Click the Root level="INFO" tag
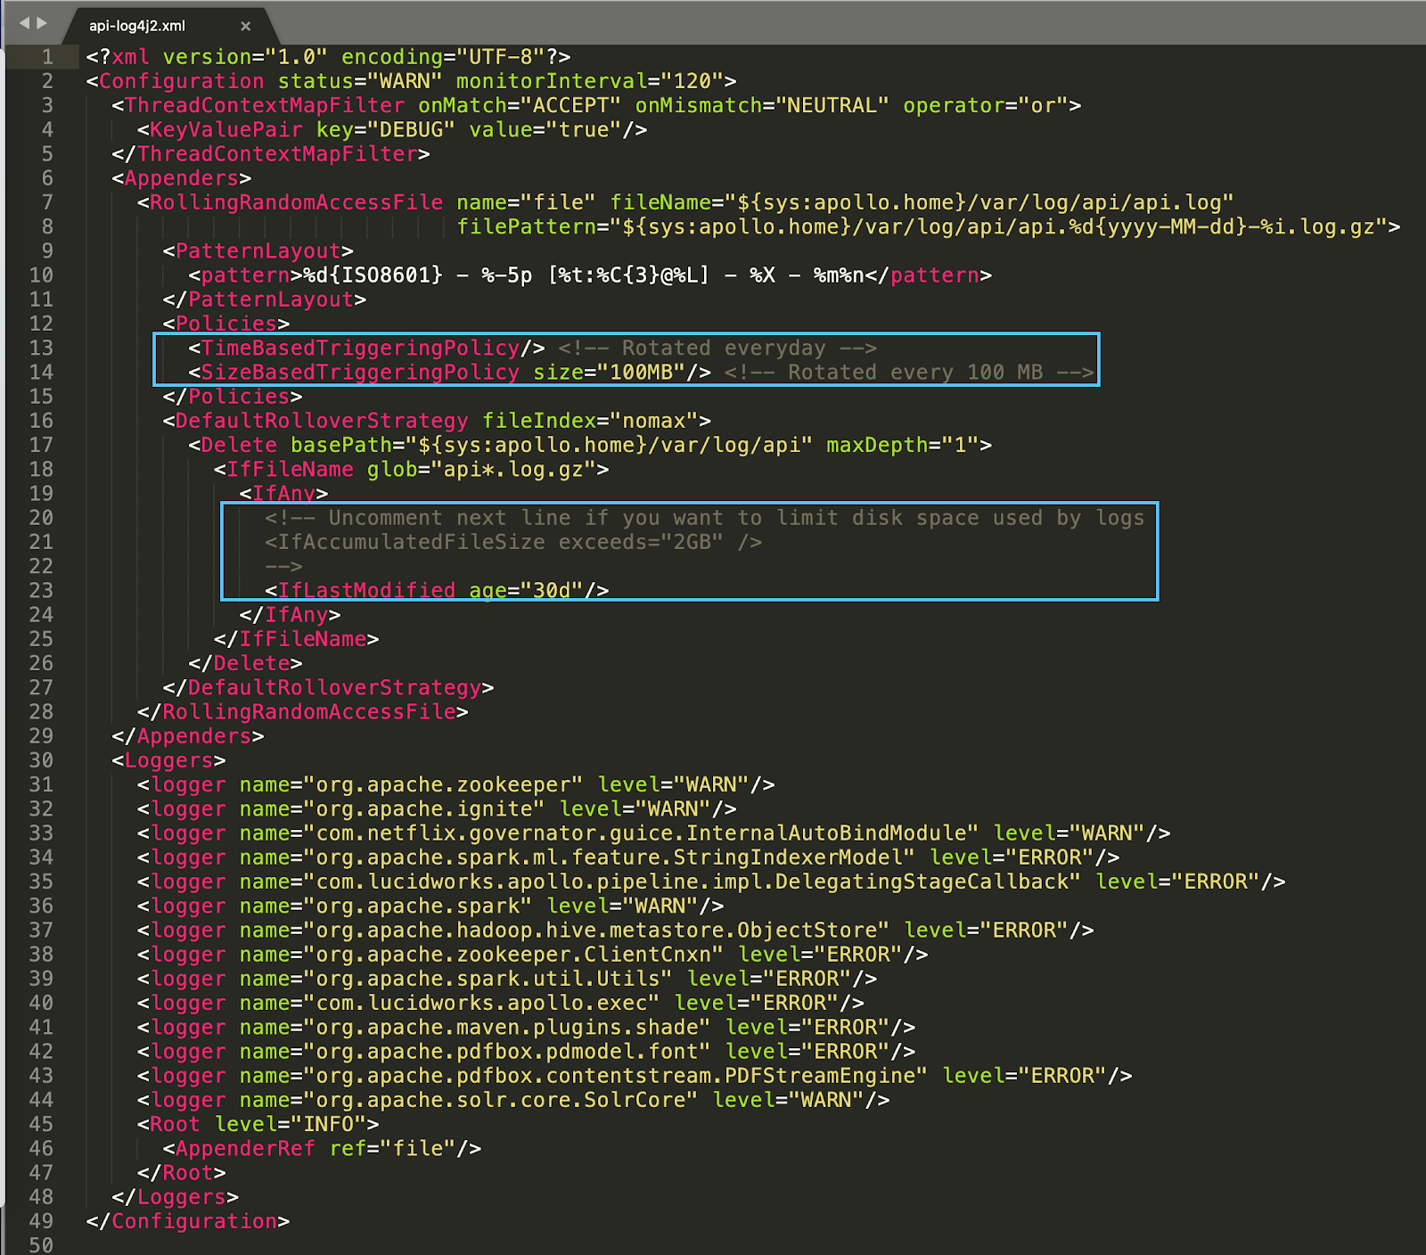Screen dimensions: 1426x1255 tap(258, 1124)
